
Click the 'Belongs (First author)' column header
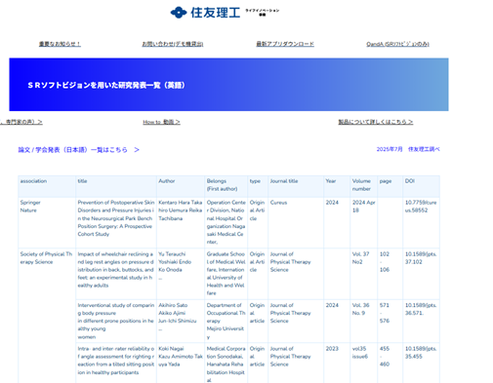(226, 186)
